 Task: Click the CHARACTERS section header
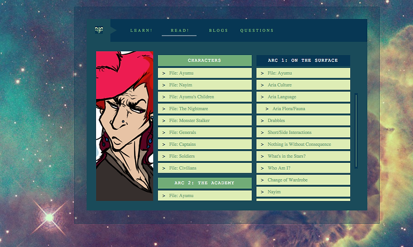point(205,61)
